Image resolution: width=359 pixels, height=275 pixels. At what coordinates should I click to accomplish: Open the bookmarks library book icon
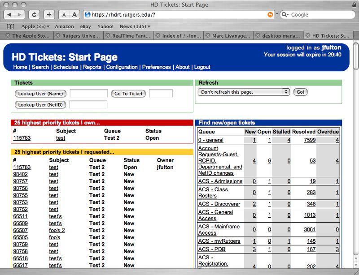click(10, 26)
